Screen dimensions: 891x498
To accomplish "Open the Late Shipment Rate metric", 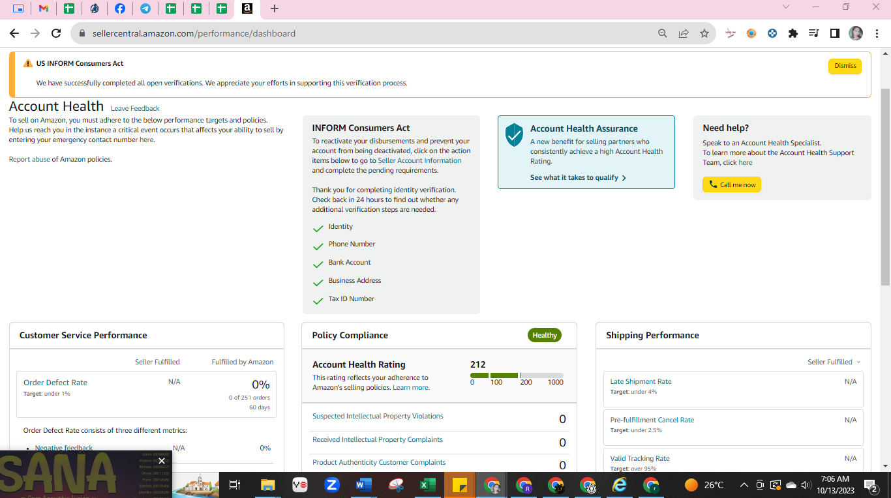I will pyautogui.click(x=641, y=381).
